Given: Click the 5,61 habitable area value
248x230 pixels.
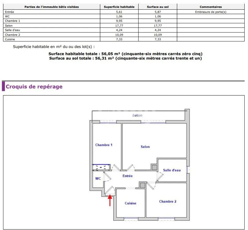Looking at the screenshot, I should [x=119, y=12].
